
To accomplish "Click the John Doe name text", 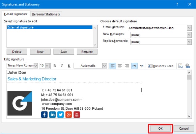I will pyautogui.click(x=17, y=73).
